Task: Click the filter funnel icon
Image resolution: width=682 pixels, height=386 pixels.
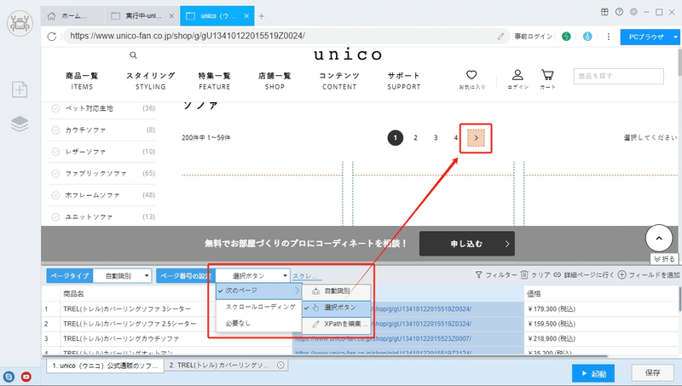Action: tap(478, 275)
